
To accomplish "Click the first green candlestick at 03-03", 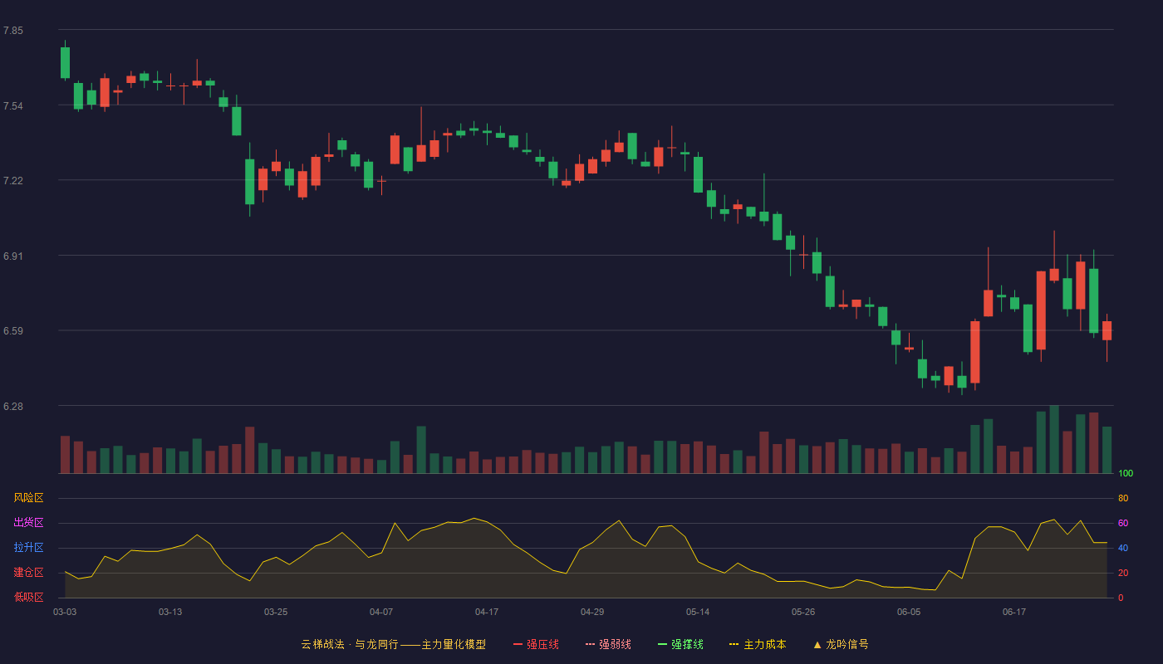I will point(65,62).
